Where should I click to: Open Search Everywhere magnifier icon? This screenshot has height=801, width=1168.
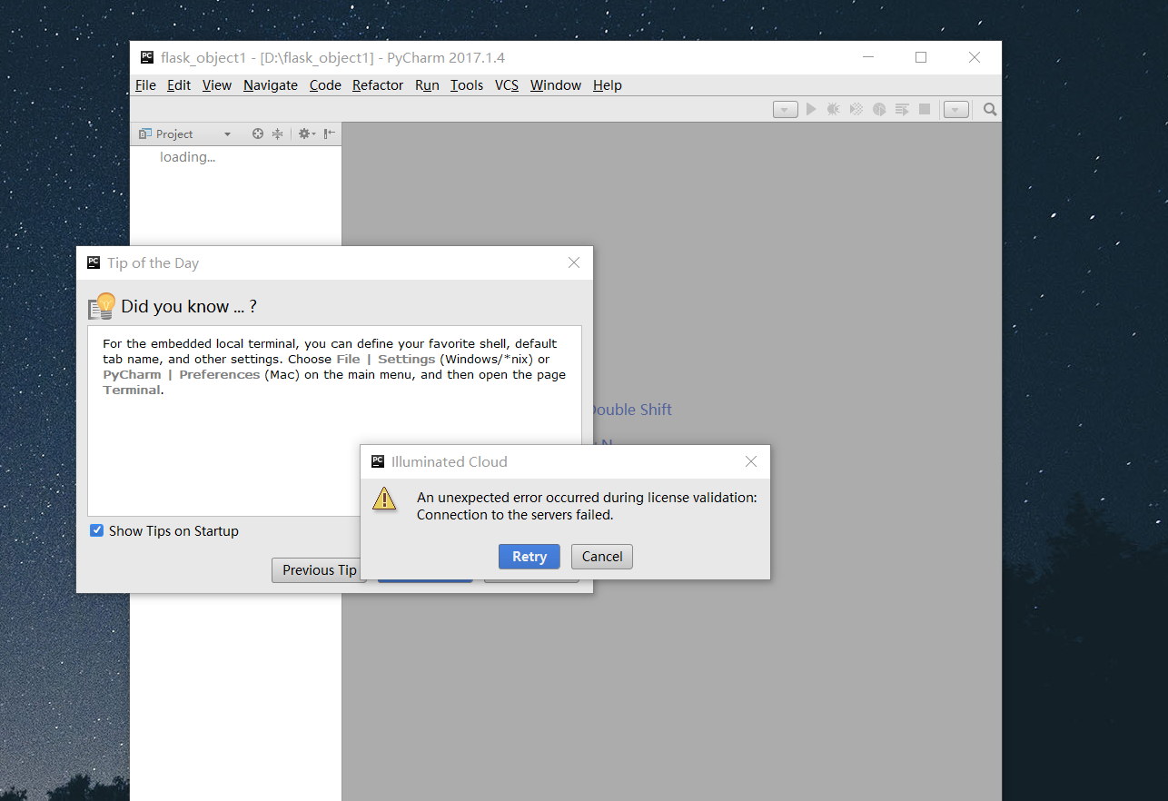(x=990, y=109)
